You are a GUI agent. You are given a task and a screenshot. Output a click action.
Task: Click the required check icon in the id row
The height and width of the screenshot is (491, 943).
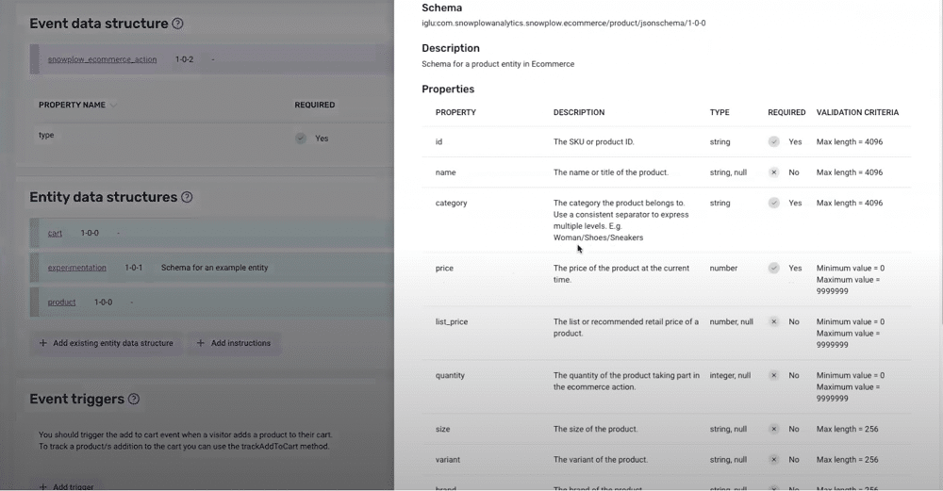pyautogui.click(x=774, y=141)
